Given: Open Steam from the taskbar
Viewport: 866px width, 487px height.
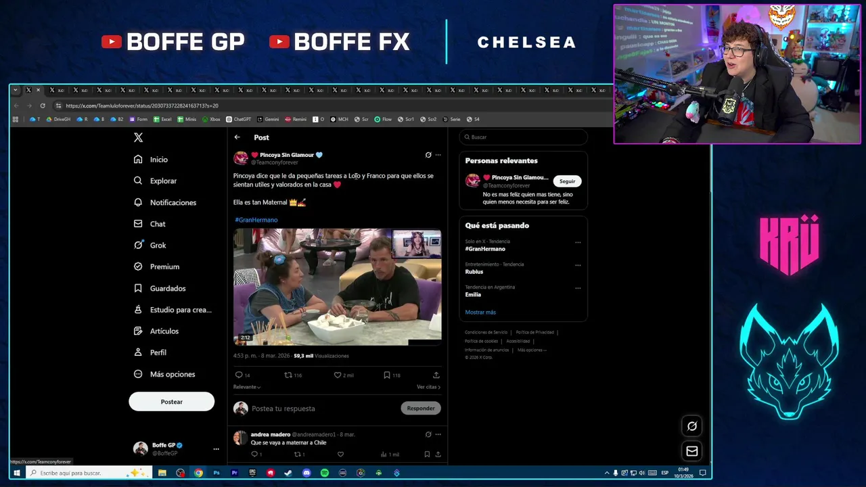Looking at the screenshot, I should tap(288, 473).
